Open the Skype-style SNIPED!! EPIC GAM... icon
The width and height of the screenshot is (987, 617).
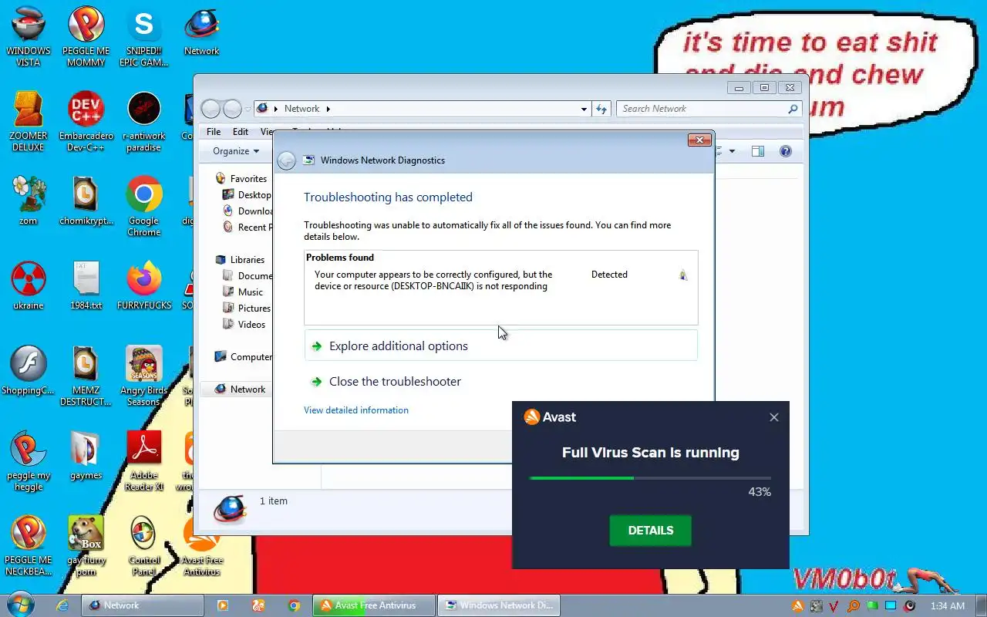click(x=143, y=36)
